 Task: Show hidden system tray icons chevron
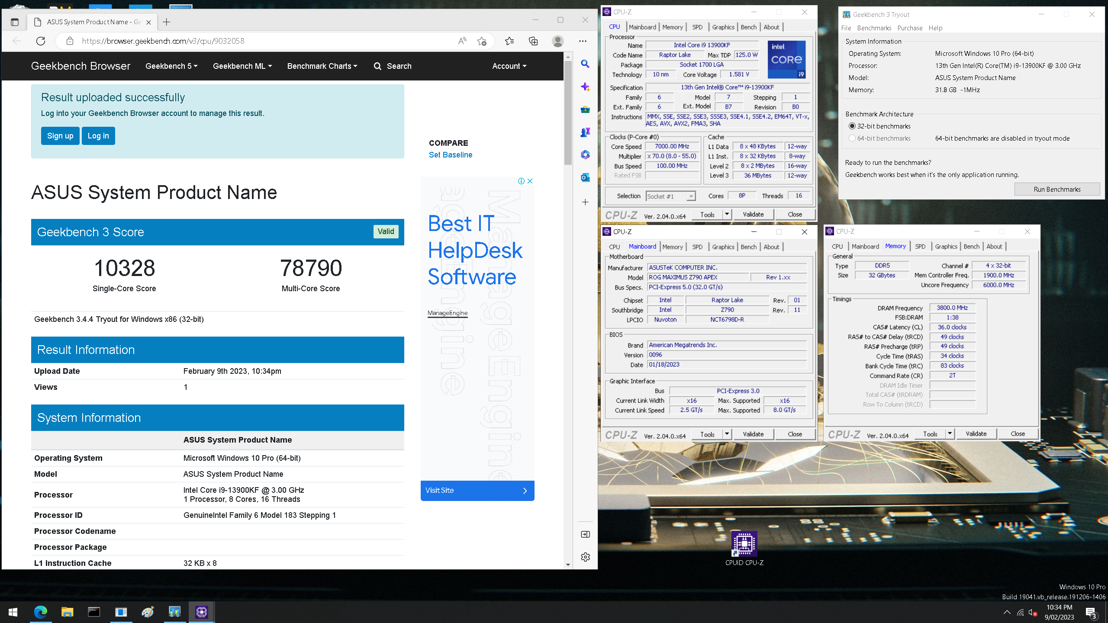click(1007, 612)
